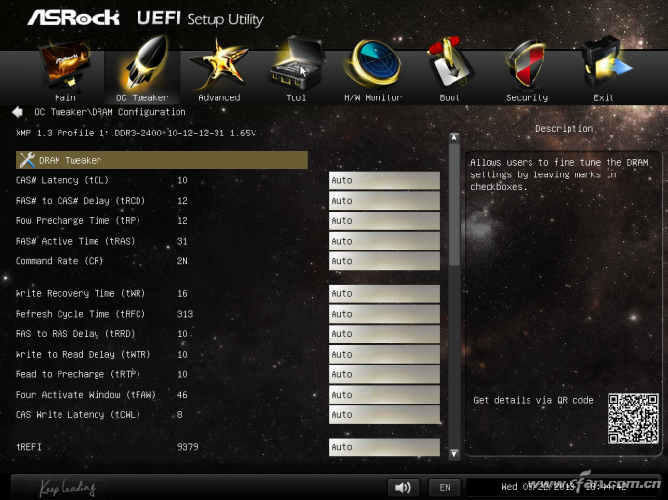Open the DRAM Tweaker entry
The width and height of the screenshot is (668, 500).
[x=162, y=160]
